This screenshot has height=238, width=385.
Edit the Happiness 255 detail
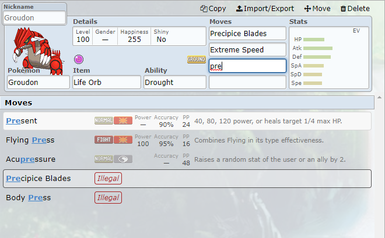click(x=134, y=36)
